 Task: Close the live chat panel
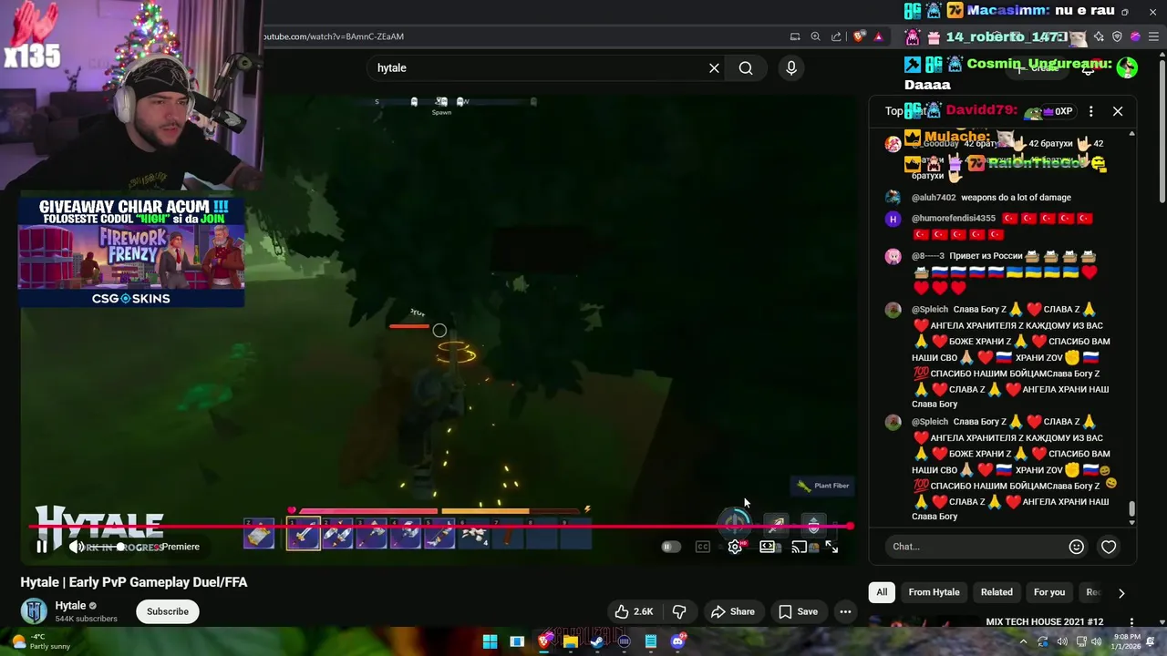pyautogui.click(x=1118, y=111)
